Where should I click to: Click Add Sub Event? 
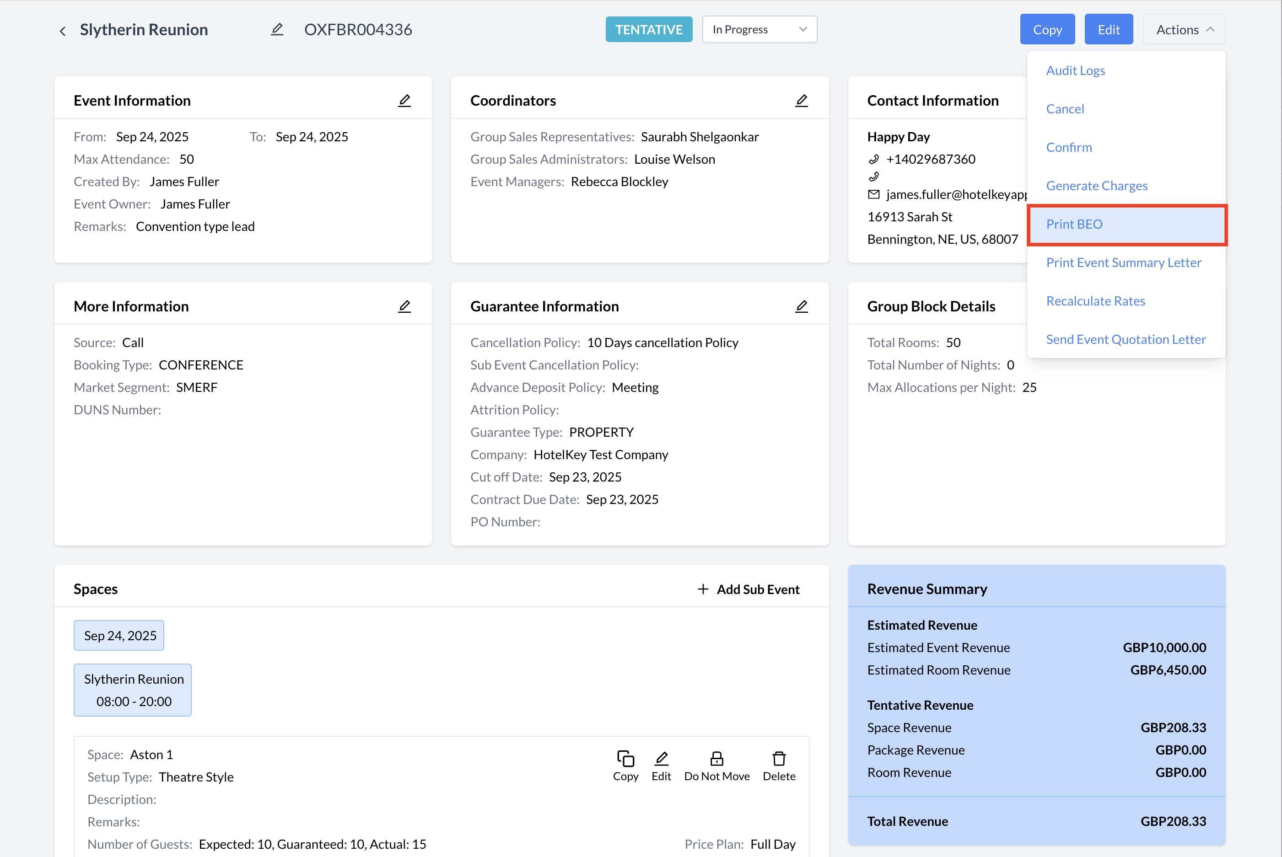pyautogui.click(x=748, y=589)
